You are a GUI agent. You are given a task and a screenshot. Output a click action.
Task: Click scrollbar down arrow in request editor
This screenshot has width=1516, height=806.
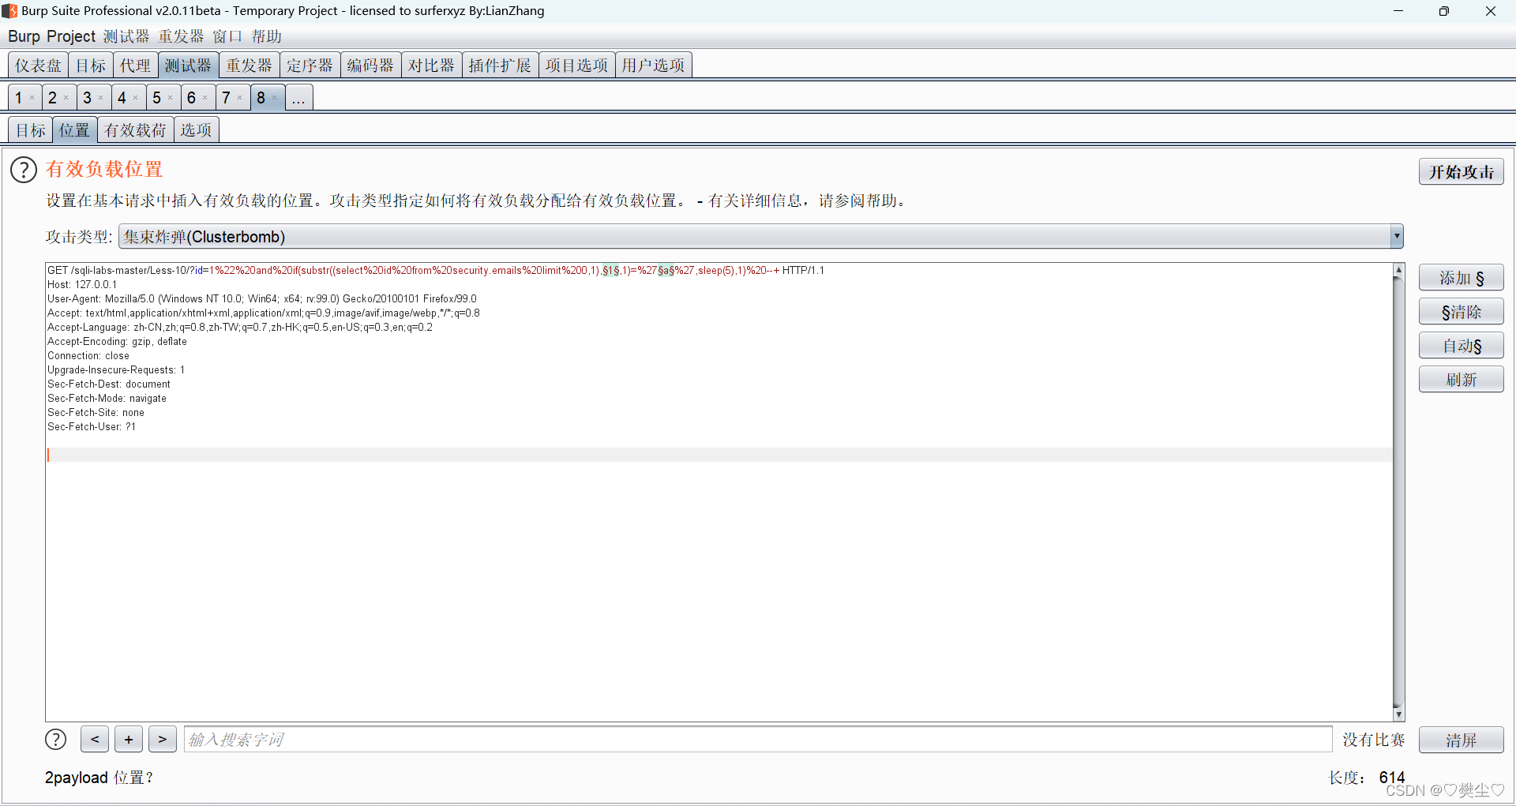coord(1398,714)
